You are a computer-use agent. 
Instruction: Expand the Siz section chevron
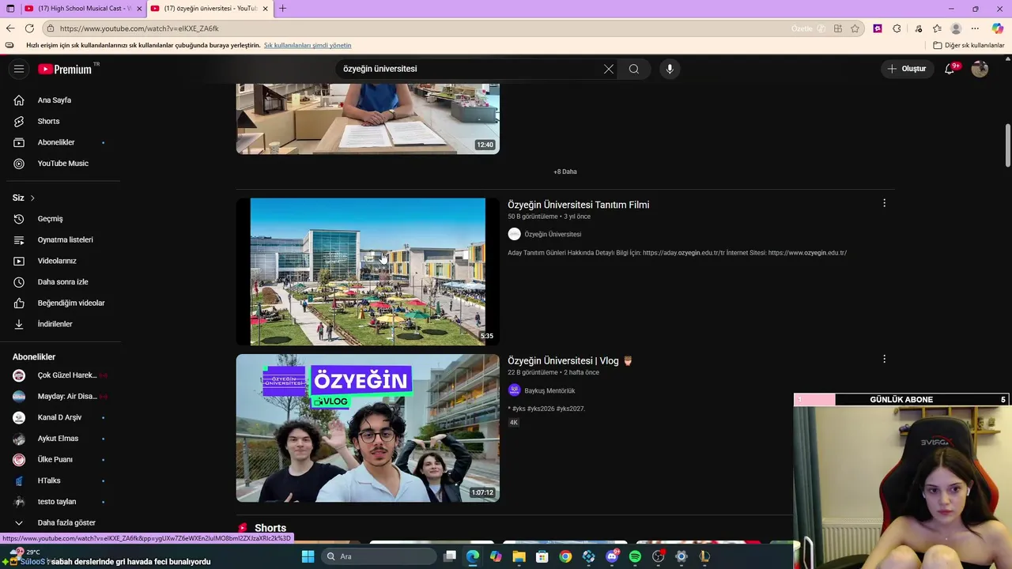tap(32, 198)
